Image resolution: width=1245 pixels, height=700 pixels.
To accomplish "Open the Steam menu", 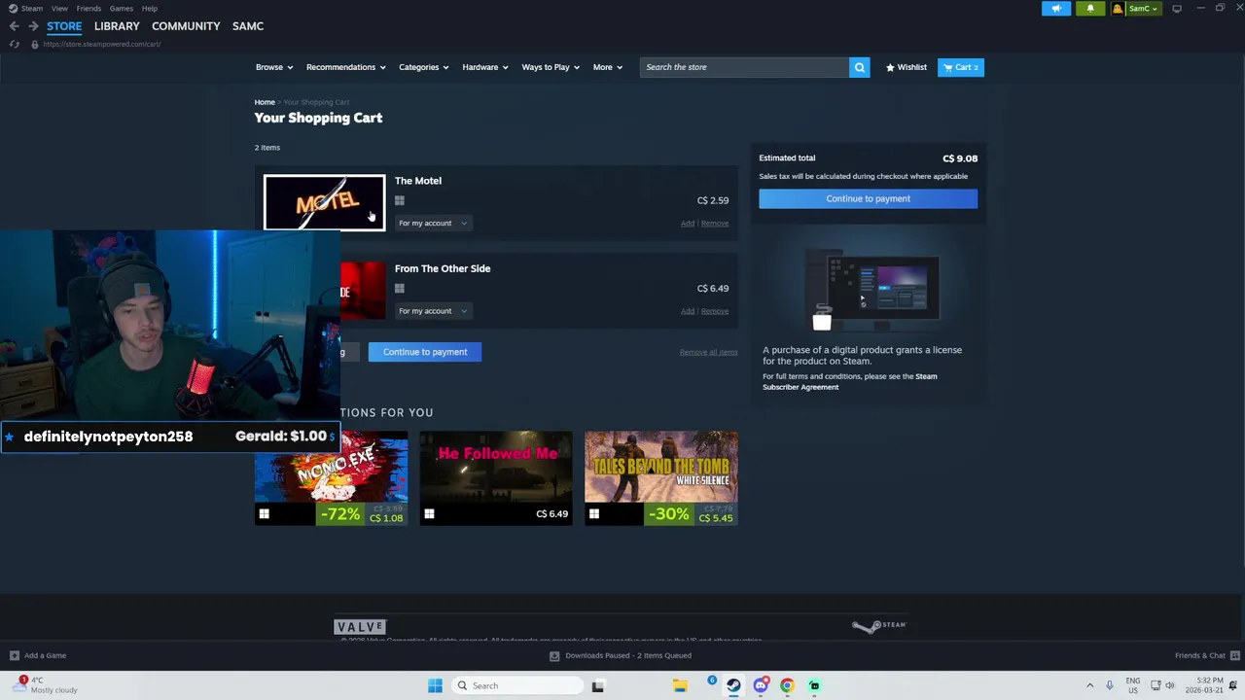I will 32,9.
